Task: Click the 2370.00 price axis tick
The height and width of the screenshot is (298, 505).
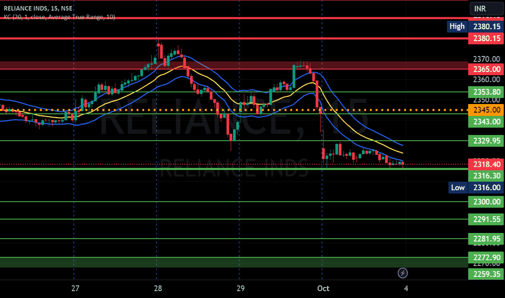Action: coord(487,59)
